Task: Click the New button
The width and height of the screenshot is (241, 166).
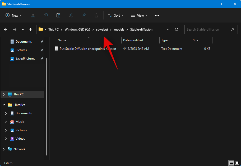Action: pos(14,16)
